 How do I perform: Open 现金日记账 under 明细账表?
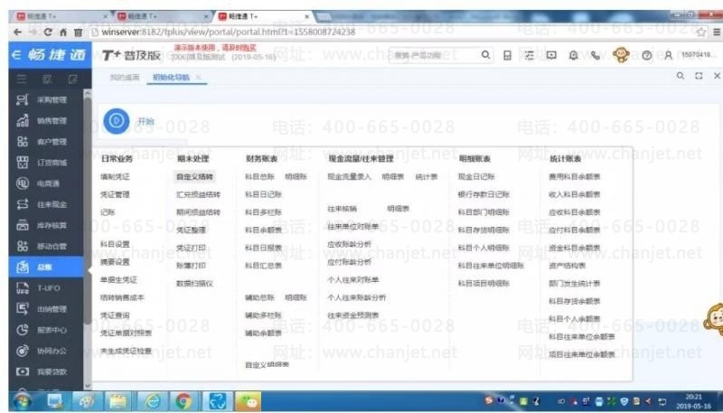[x=476, y=176]
